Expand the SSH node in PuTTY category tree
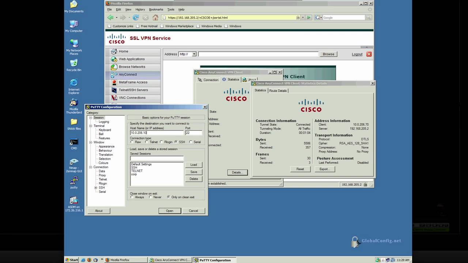The height and width of the screenshot is (263, 468). pos(96,188)
